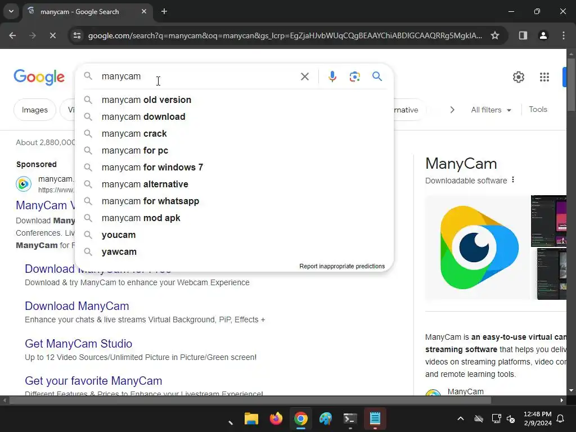Show hidden system tray icons chevron
Viewport: 576px width, 432px height.
[x=460, y=418]
